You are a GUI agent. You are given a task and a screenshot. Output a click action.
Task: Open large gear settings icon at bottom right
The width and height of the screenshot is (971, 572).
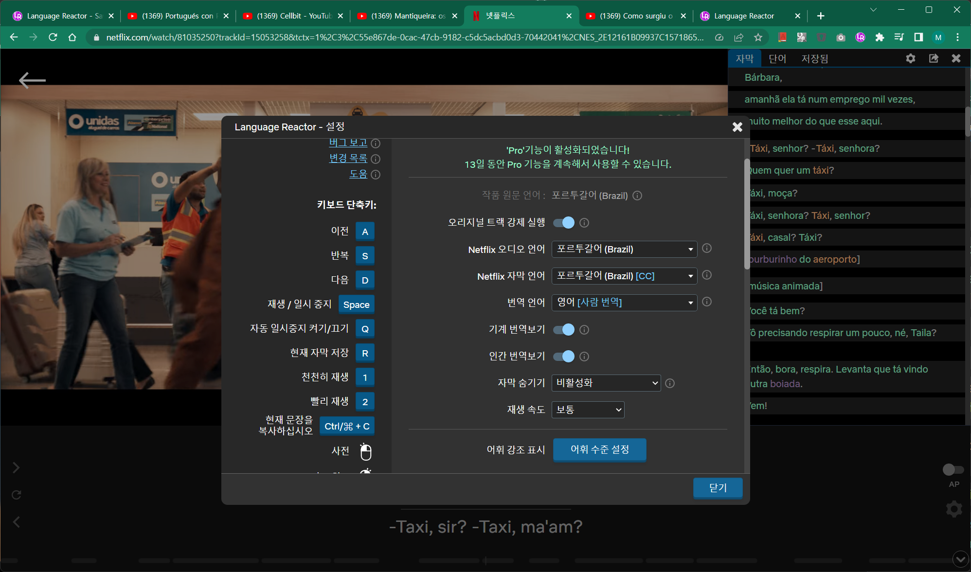(x=954, y=509)
